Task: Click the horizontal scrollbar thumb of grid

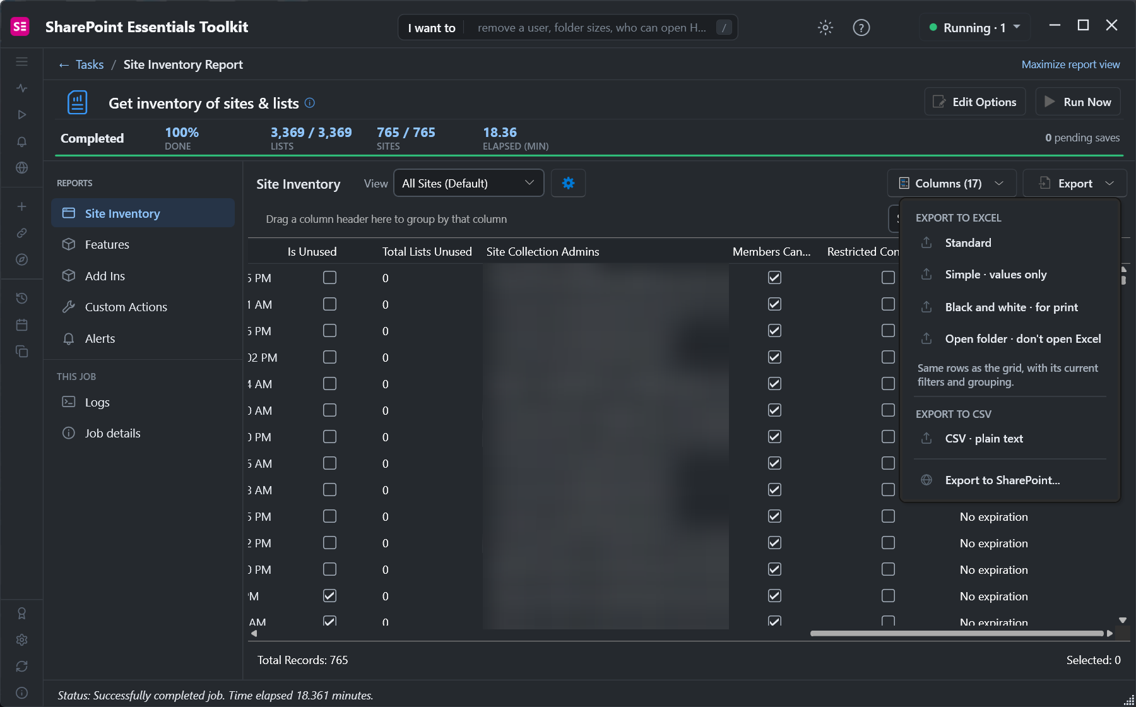Action: [x=957, y=633]
